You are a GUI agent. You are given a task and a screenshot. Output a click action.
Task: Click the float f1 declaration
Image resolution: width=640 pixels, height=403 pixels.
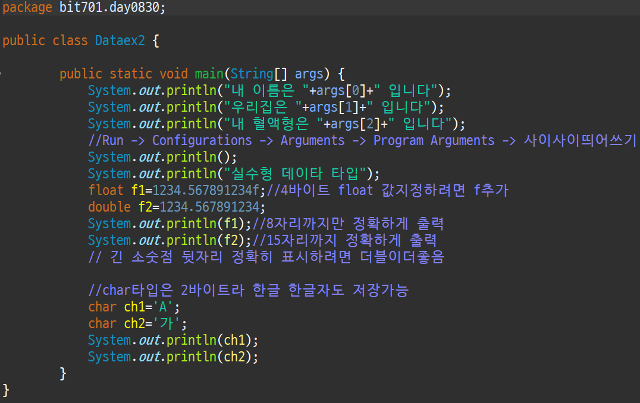pyautogui.click(x=177, y=190)
